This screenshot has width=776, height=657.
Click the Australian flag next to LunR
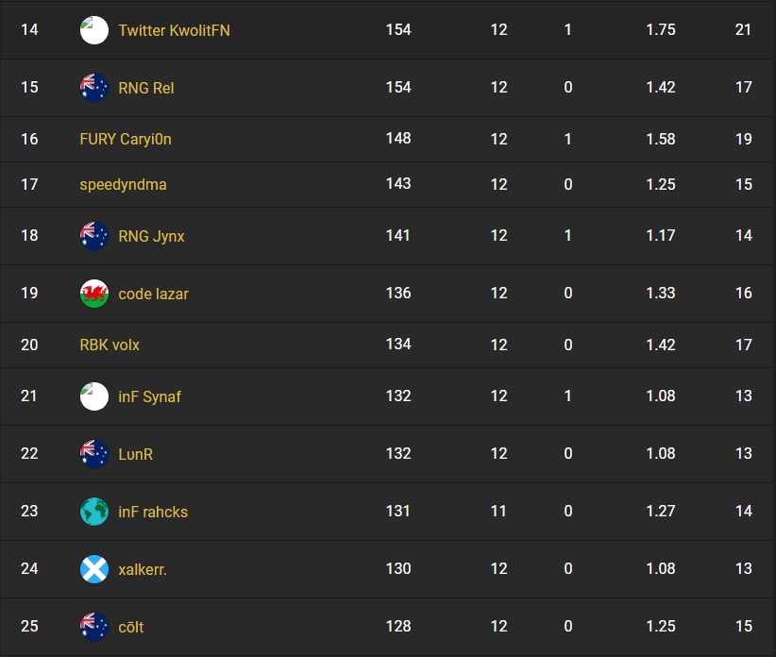(93, 454)
